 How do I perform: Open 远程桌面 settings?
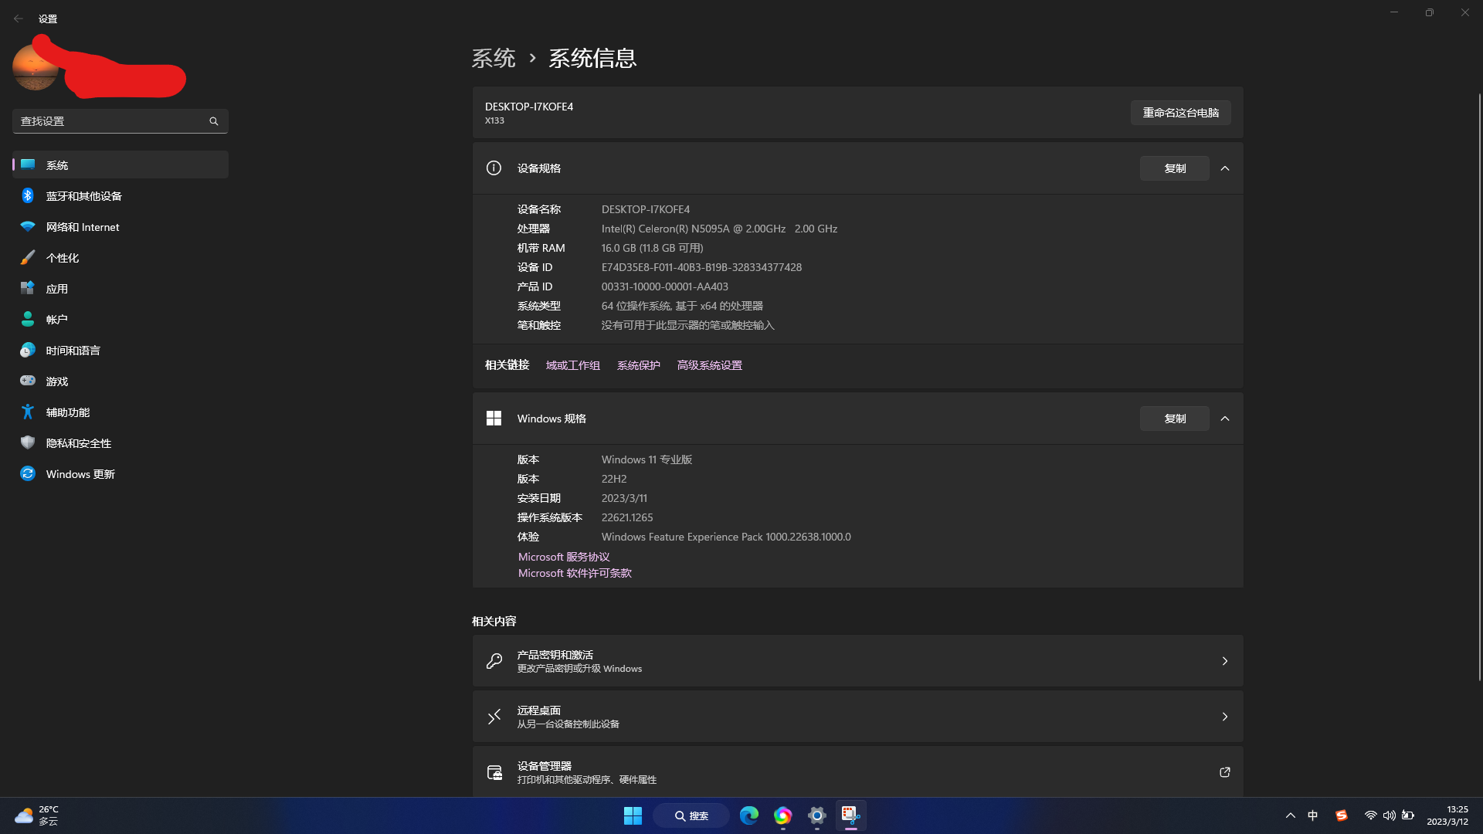click(857, 717)
